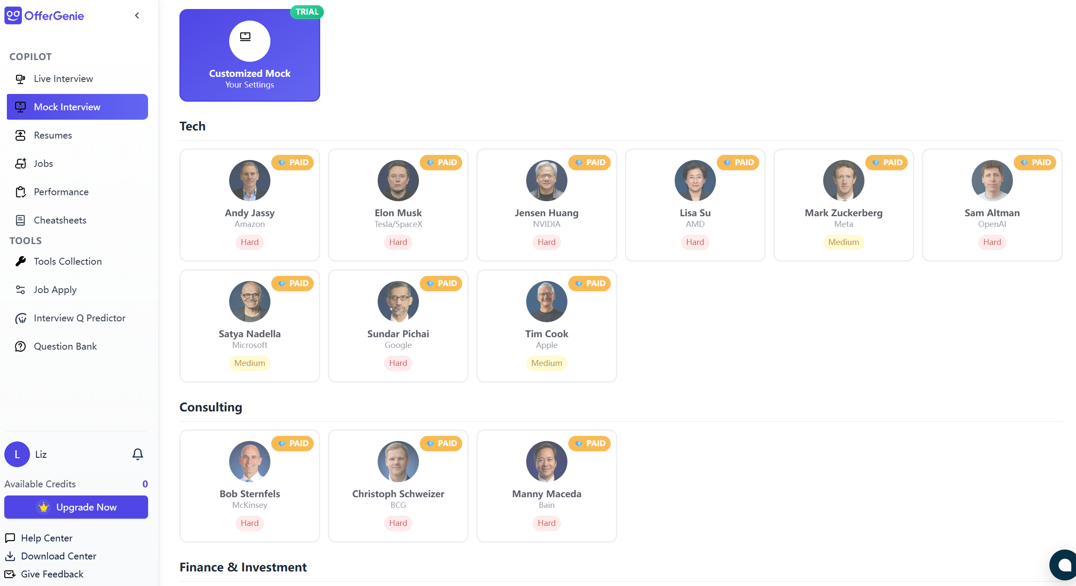Click the OfferGenie logo
Viewport: 1076px width, 586px height.
click(x=44, y=16)
